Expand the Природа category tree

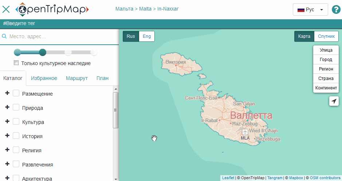(x=7, y=108)
